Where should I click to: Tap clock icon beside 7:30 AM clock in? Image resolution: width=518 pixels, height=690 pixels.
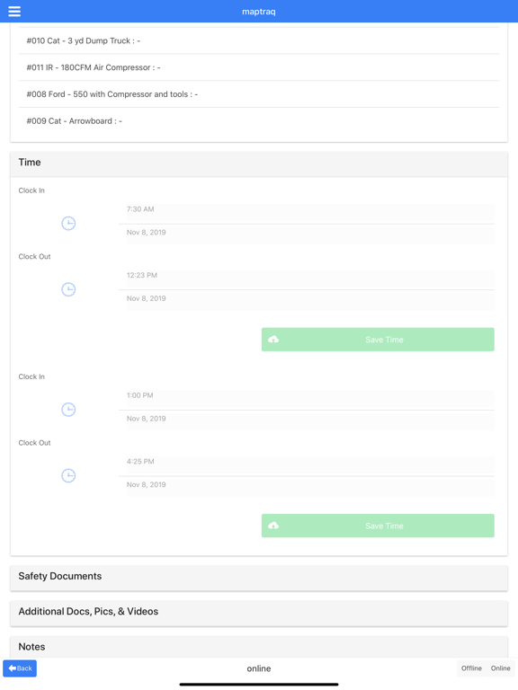68,224
